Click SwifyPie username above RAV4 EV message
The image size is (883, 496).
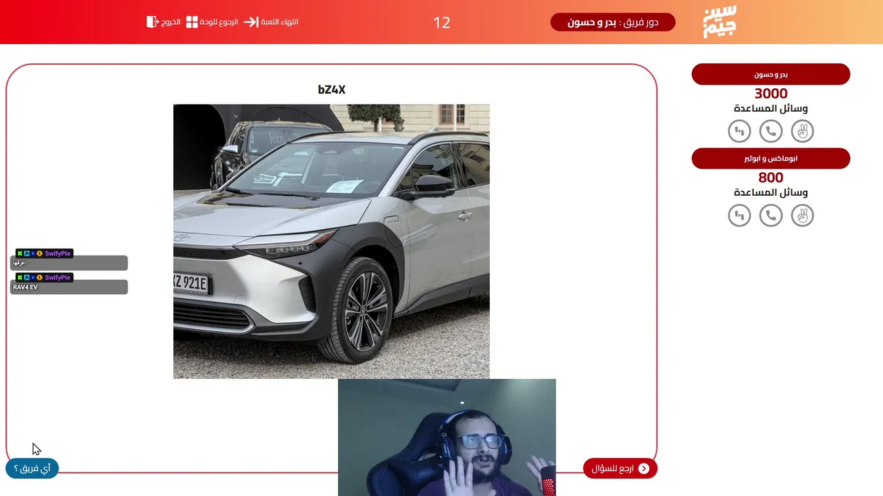[x=58, y=278]
